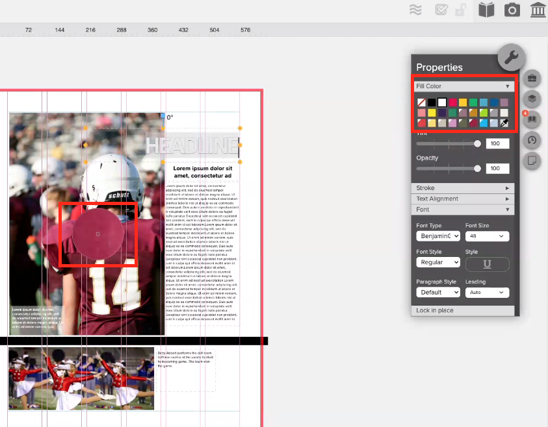
Task: Click the unlock padlock icon in the toolbar
Action: [x=460, y=10]
